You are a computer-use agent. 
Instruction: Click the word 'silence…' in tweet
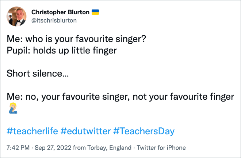pyautogui.click(x=50, y=73)
